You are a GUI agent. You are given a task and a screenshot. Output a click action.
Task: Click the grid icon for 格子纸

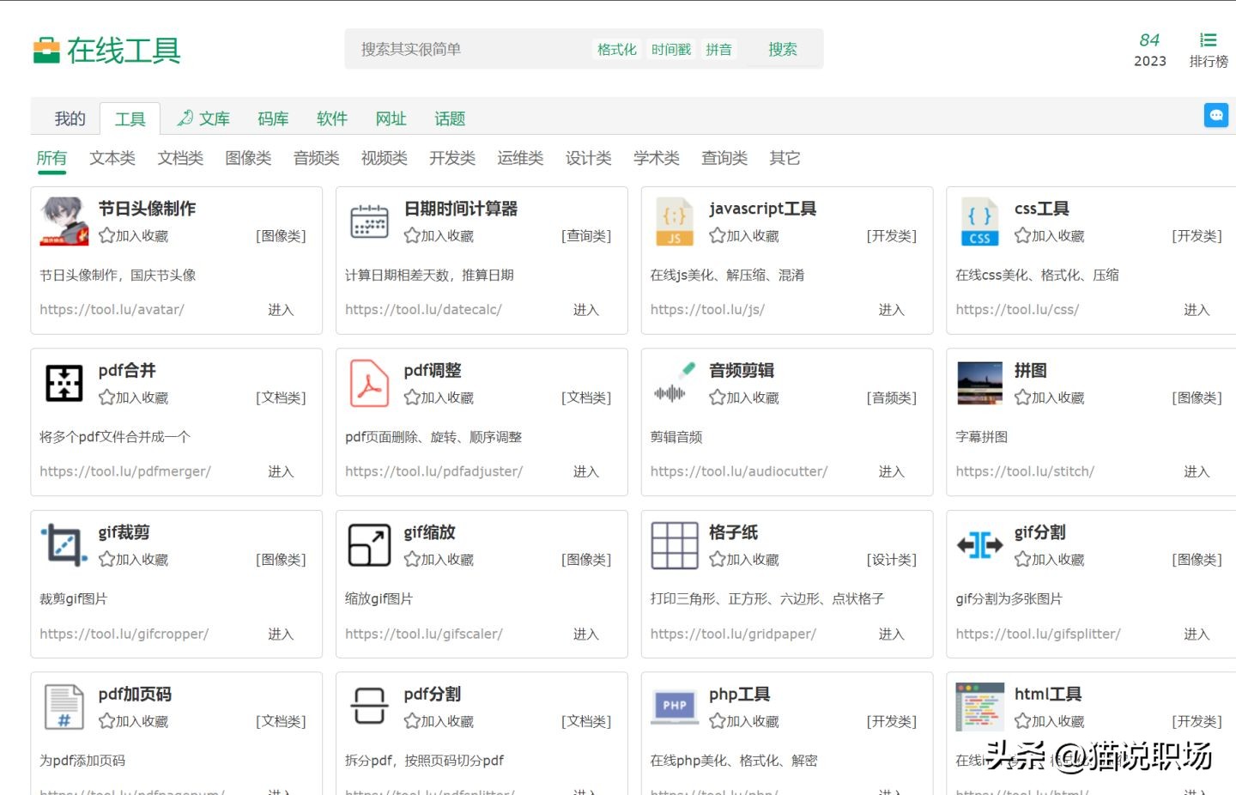click(x=674, y=544)
